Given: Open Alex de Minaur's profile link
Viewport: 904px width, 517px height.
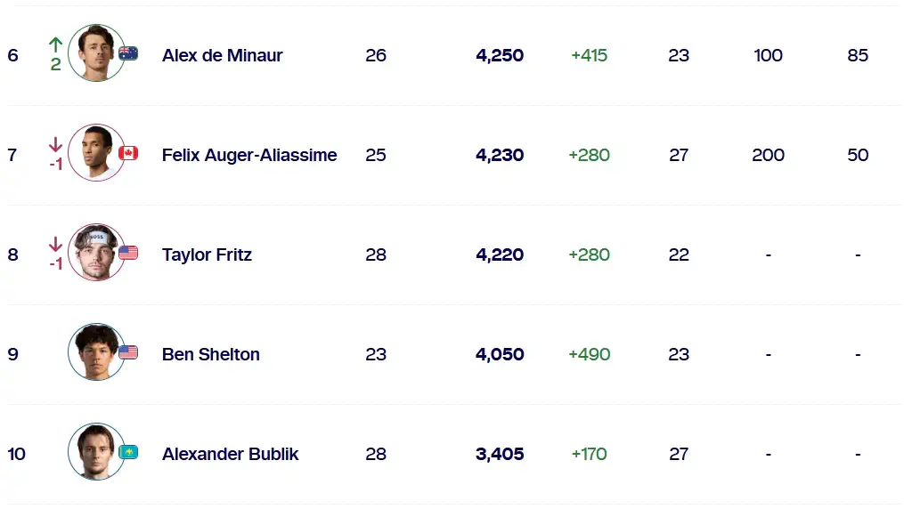Looking at the screenshot, I should [222, 55].
